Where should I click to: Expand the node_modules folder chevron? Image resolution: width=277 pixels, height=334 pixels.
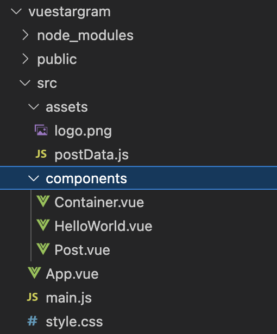(26, 35)
